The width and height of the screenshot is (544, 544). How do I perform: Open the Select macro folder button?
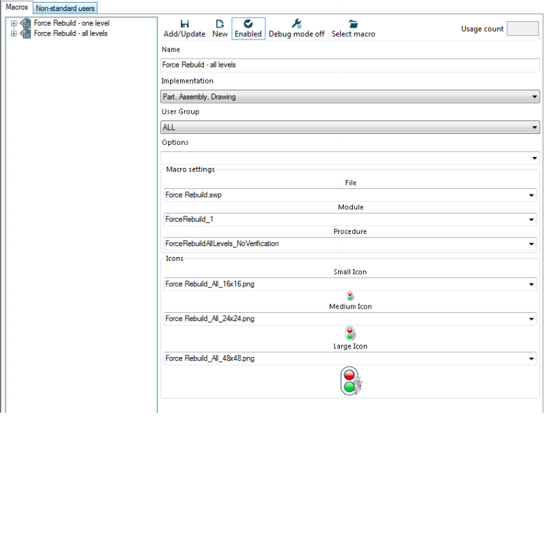click(x=353, y=29)
